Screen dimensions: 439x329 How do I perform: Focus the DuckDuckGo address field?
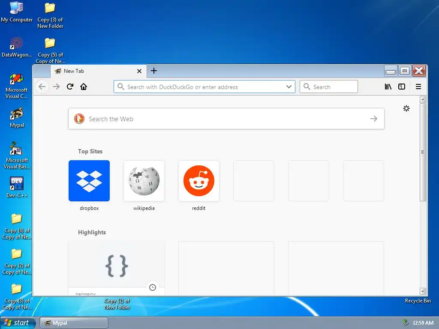click(x=204, y=87)
